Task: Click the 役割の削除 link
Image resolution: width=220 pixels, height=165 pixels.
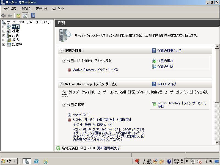Action: pyautogui.click(x=166, y=66)
